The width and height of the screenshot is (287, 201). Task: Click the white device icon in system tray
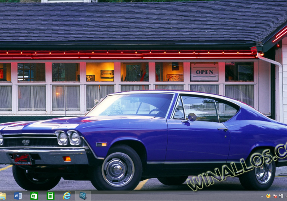click(281, 196)
